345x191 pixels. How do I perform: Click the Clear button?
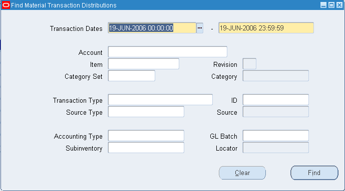(x=242, y=173)
